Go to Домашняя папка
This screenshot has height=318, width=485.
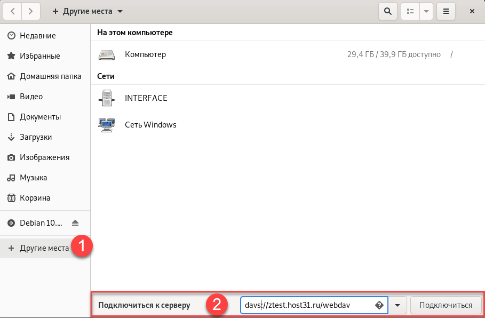[45, 76]
